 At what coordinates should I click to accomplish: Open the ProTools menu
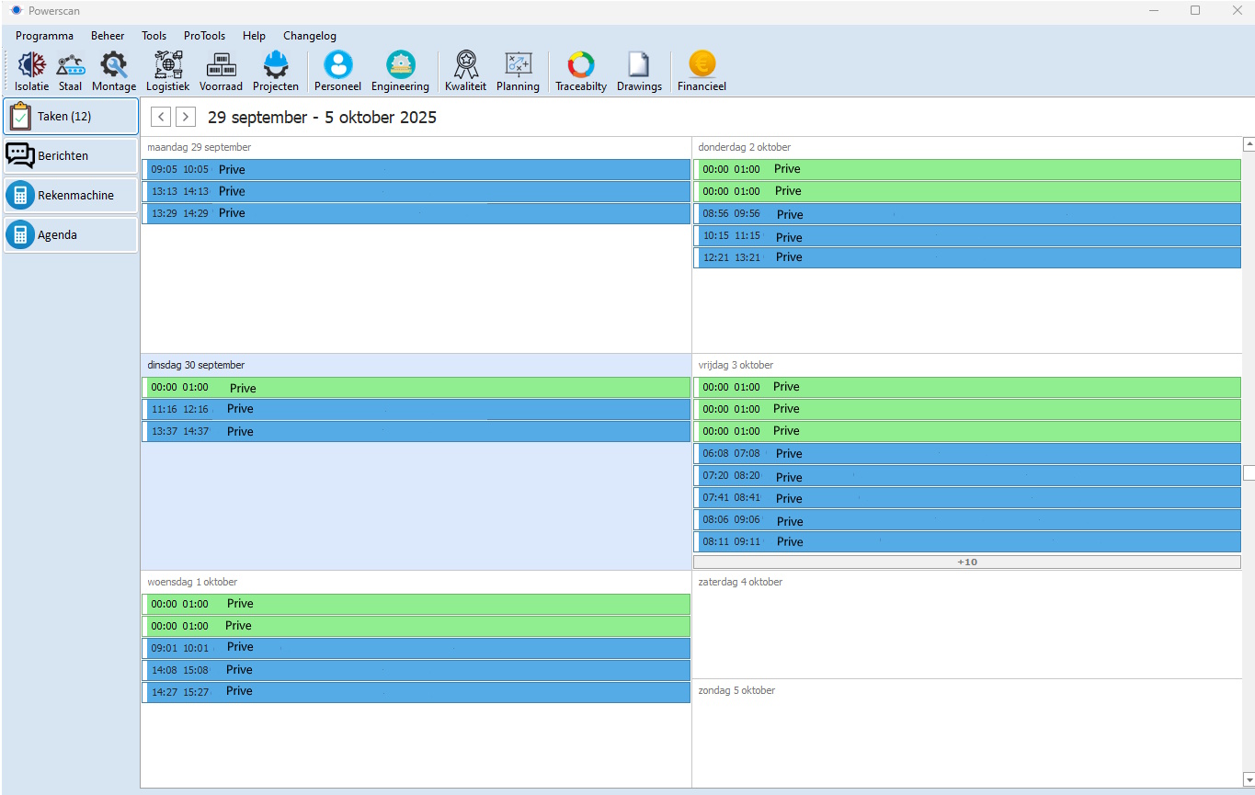click(203, 36)
